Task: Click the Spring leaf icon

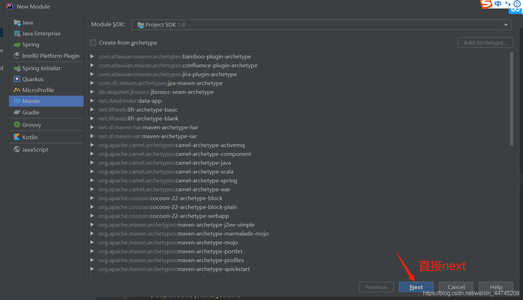Action: point(17,45)
